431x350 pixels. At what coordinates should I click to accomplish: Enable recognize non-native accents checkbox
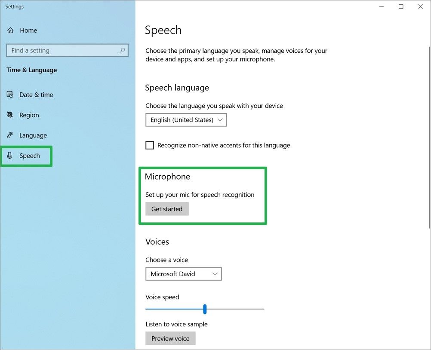(150, 145)
